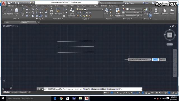Select the Text annotation tool
Screen dimensions: 179x101
pyautogui.click(x=51, y=12)
